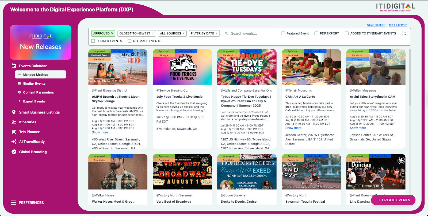428x216 pixels.
Task: Expand the ALL SOURCES dropdown
Action: coord(172,33)
